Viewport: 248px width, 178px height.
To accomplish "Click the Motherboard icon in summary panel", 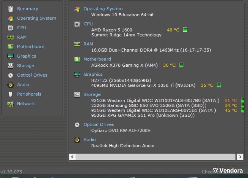I will coord(77,59).
